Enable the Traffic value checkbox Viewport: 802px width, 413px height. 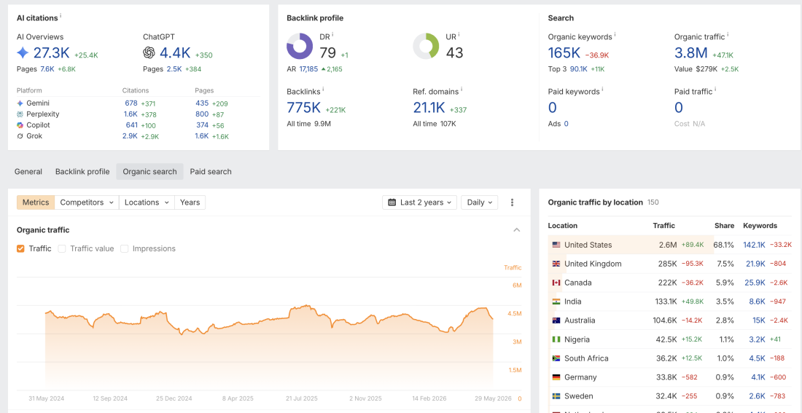coord(62,248)
